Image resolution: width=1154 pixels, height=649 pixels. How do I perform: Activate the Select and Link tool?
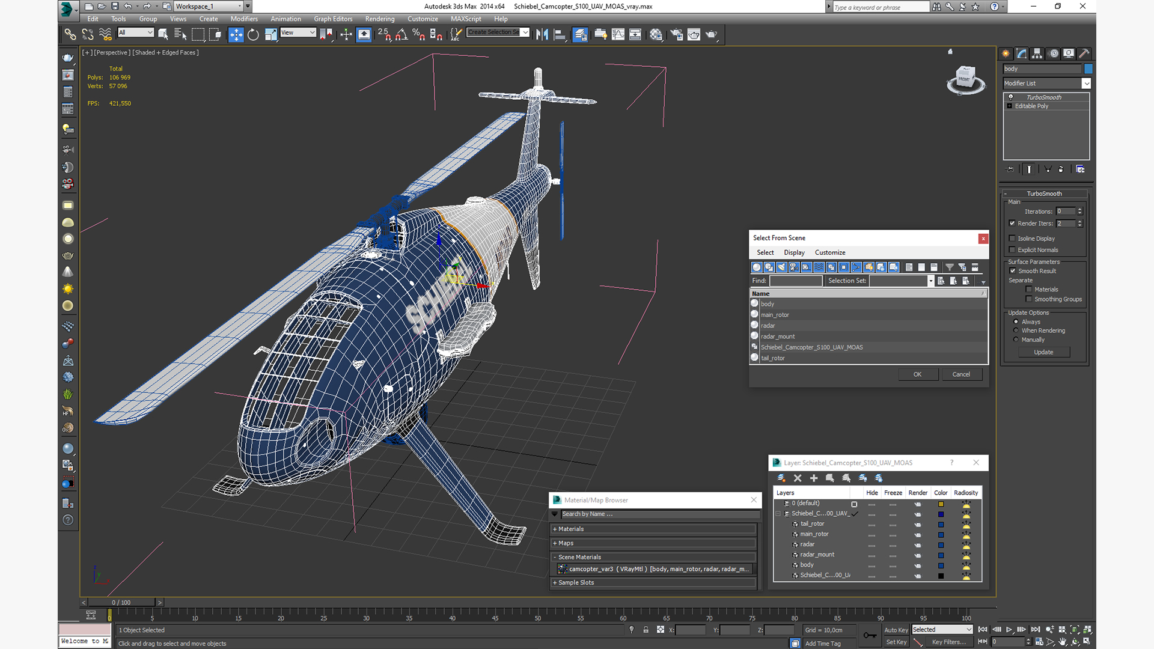tap(70, 35)
